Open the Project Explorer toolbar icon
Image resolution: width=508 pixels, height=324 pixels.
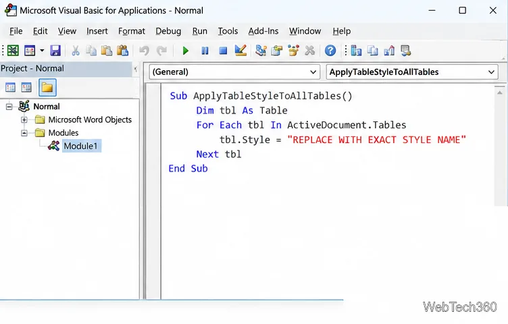261,51
